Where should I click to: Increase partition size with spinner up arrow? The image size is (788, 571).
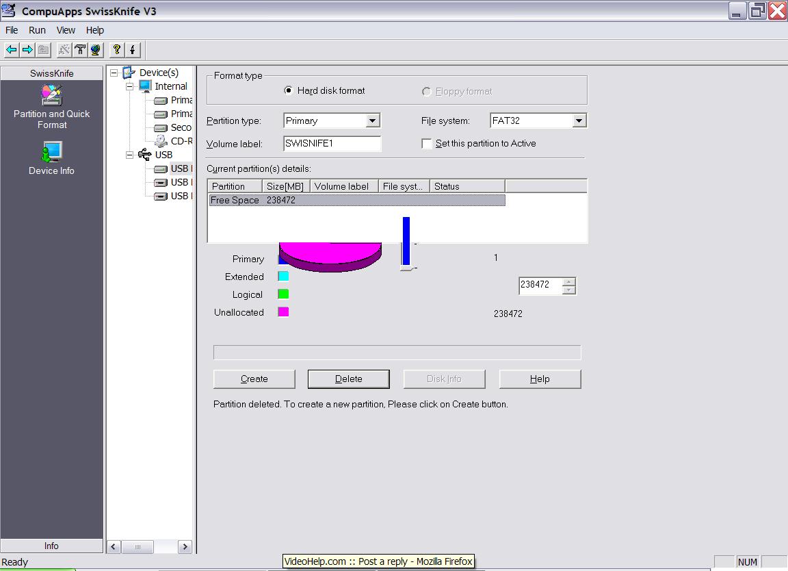point(568,281)
